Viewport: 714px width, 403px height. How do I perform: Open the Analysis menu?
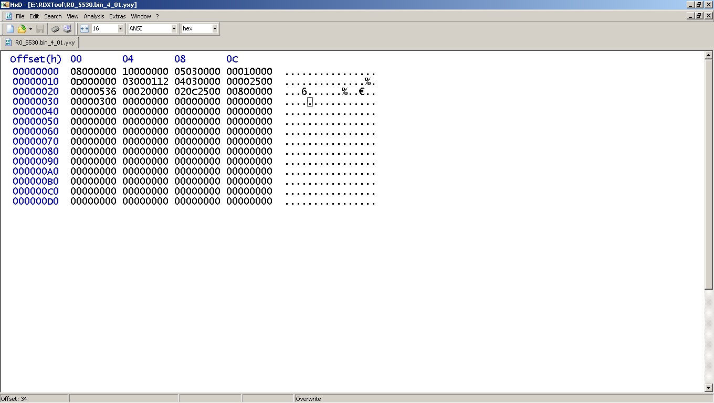(94, 16)
